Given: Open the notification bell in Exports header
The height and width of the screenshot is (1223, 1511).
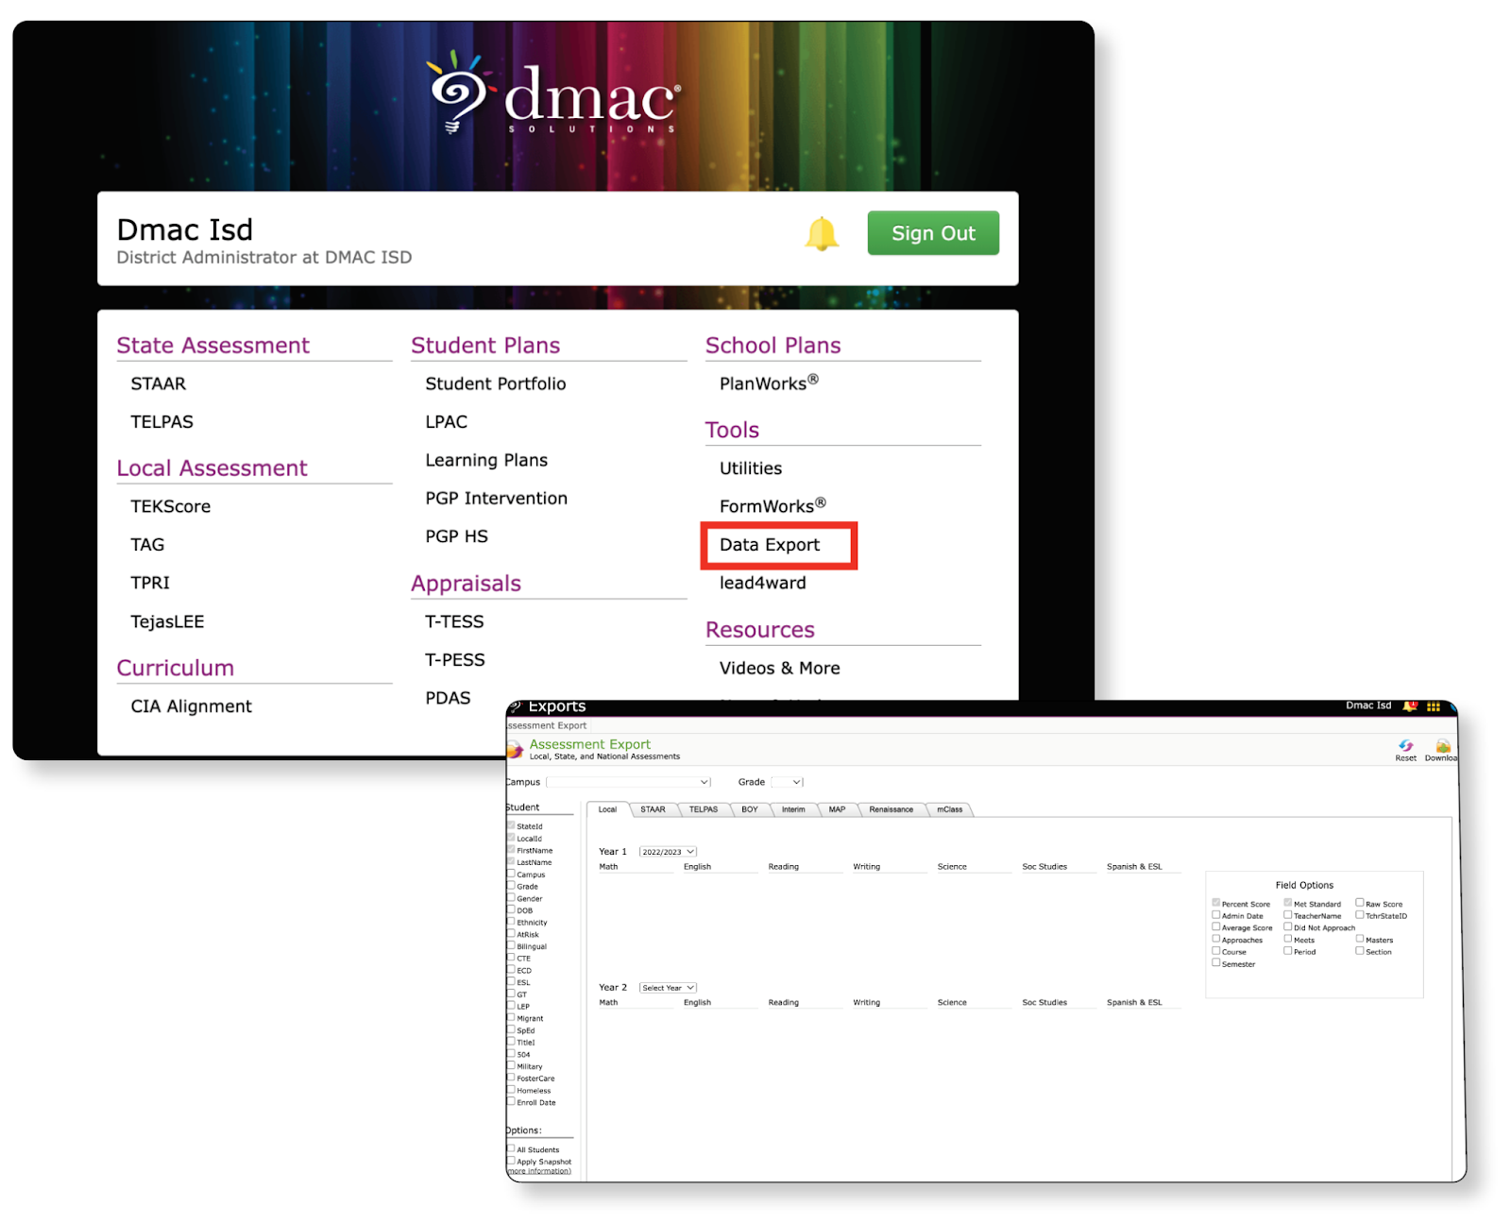Looking at the screenshot, I should [1410, 706].
